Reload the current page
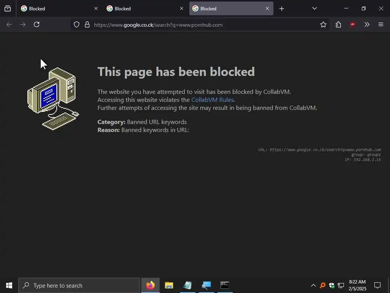The height and width of the screenshot is (293, 390). tap(37, 24)
